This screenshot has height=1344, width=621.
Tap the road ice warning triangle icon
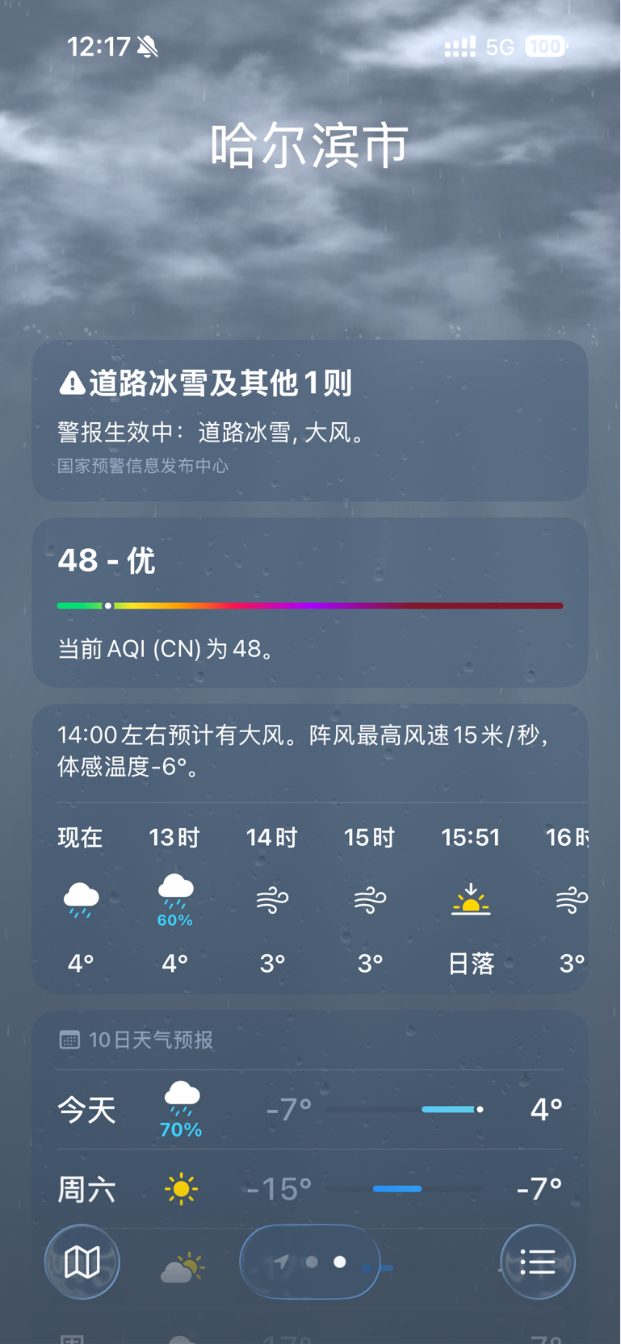click(72, 383)
